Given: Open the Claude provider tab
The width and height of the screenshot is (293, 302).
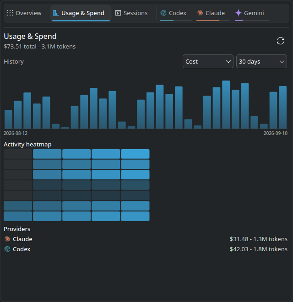Looking at the screenshot, I should point(213,13).
